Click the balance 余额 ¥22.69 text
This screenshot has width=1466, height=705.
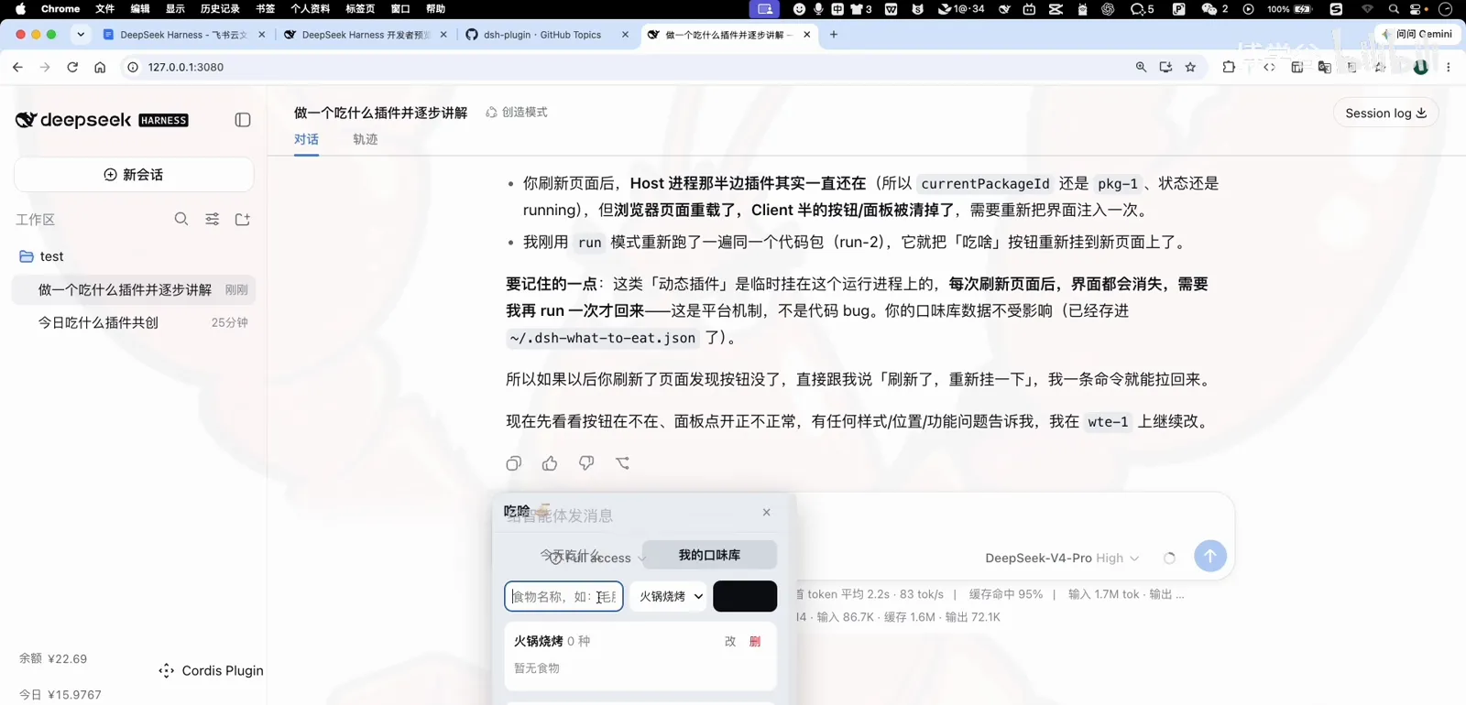click(53, 658)
